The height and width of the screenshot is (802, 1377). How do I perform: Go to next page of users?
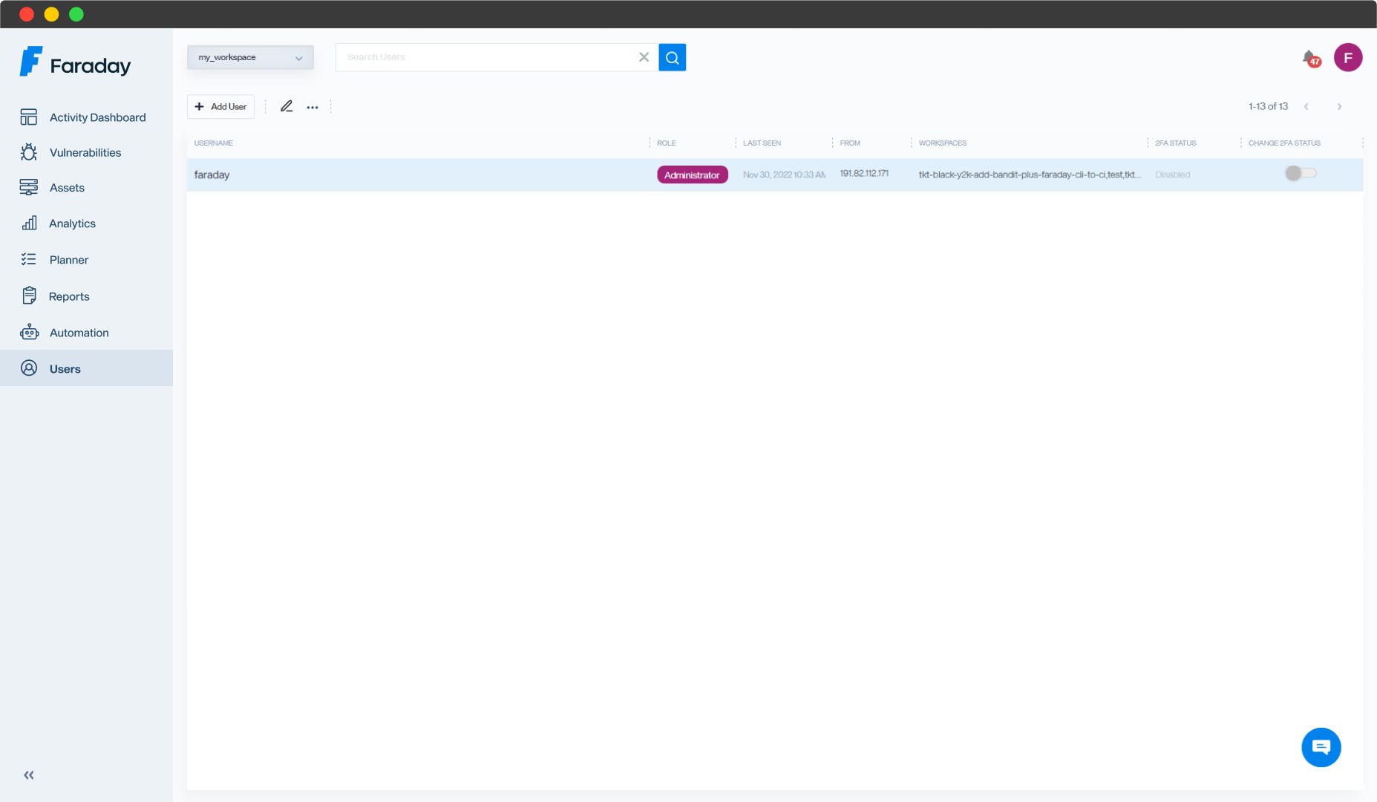[1339, 107]
